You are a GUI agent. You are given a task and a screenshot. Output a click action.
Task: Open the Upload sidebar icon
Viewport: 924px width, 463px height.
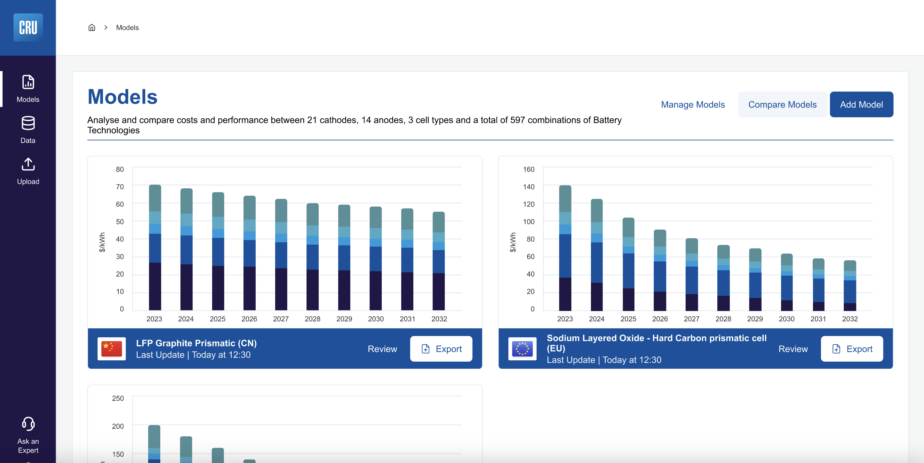tap(28, 164)
